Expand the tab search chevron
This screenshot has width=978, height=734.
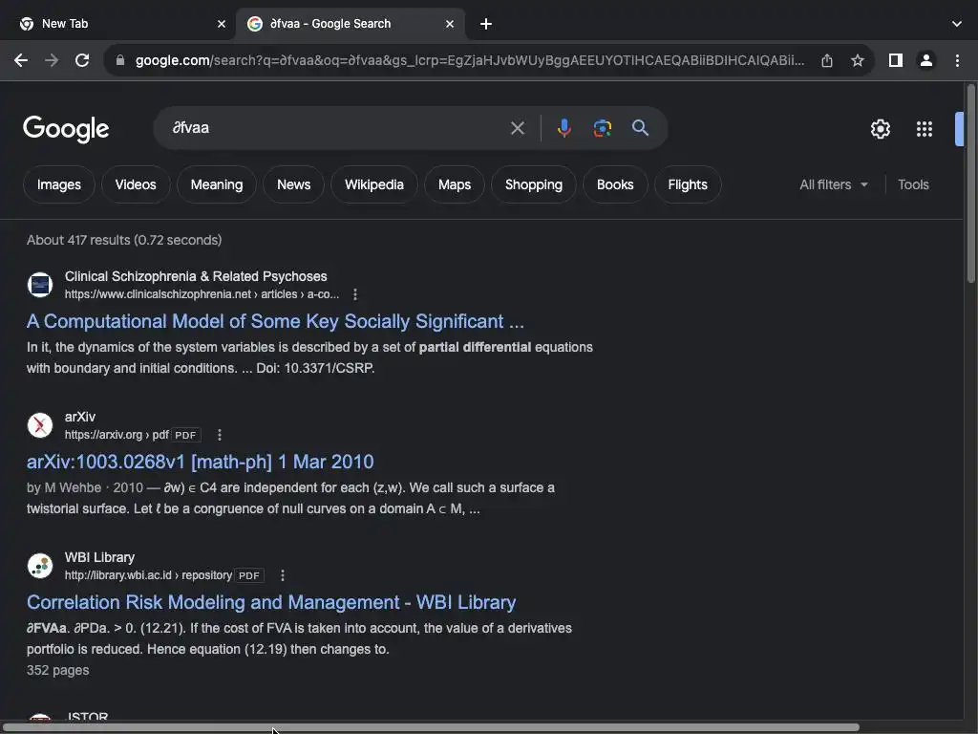(x=957, y=24)
